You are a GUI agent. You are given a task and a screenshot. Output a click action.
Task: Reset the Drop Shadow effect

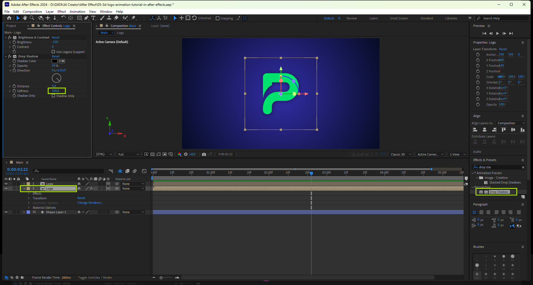click(56, 56)
